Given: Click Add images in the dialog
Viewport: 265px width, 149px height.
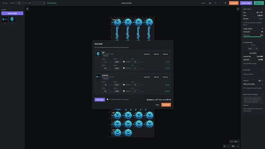Looking at the screenshot, I should [100, 100].
